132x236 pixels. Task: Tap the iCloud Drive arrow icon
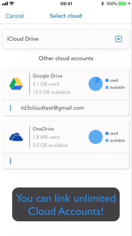point(118,39)
